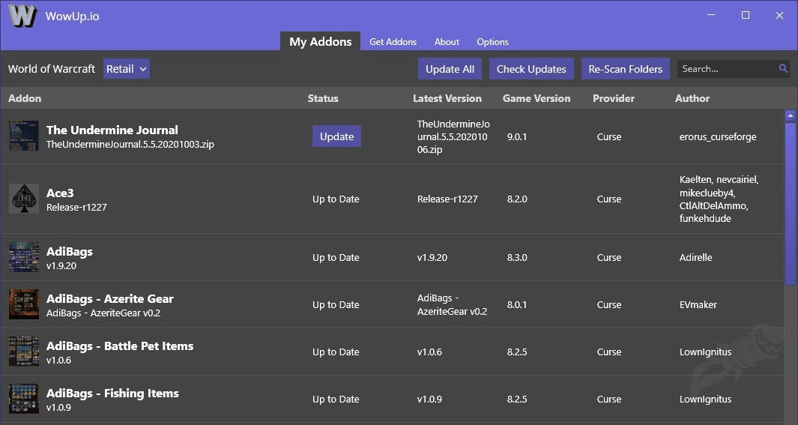
Task: Click the AdiBags - Azerite Gear thumbnail
Action: [x=24, y=304]
